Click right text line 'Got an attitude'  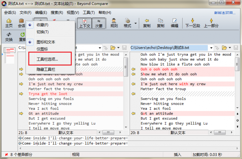pos(157,113)
